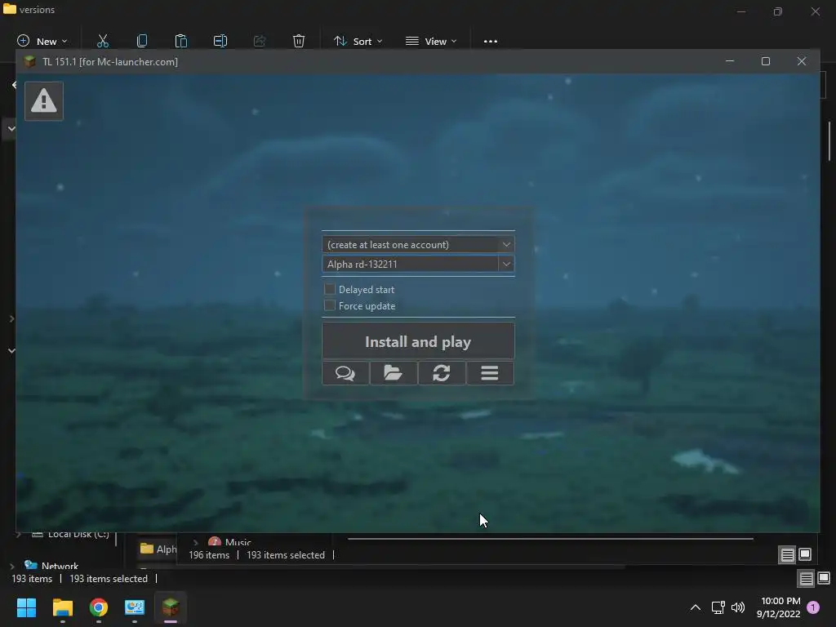Click the Explorer vertical scrollbar
The height and width of the screenshot is (627, 836).
[x=829, y=141]
